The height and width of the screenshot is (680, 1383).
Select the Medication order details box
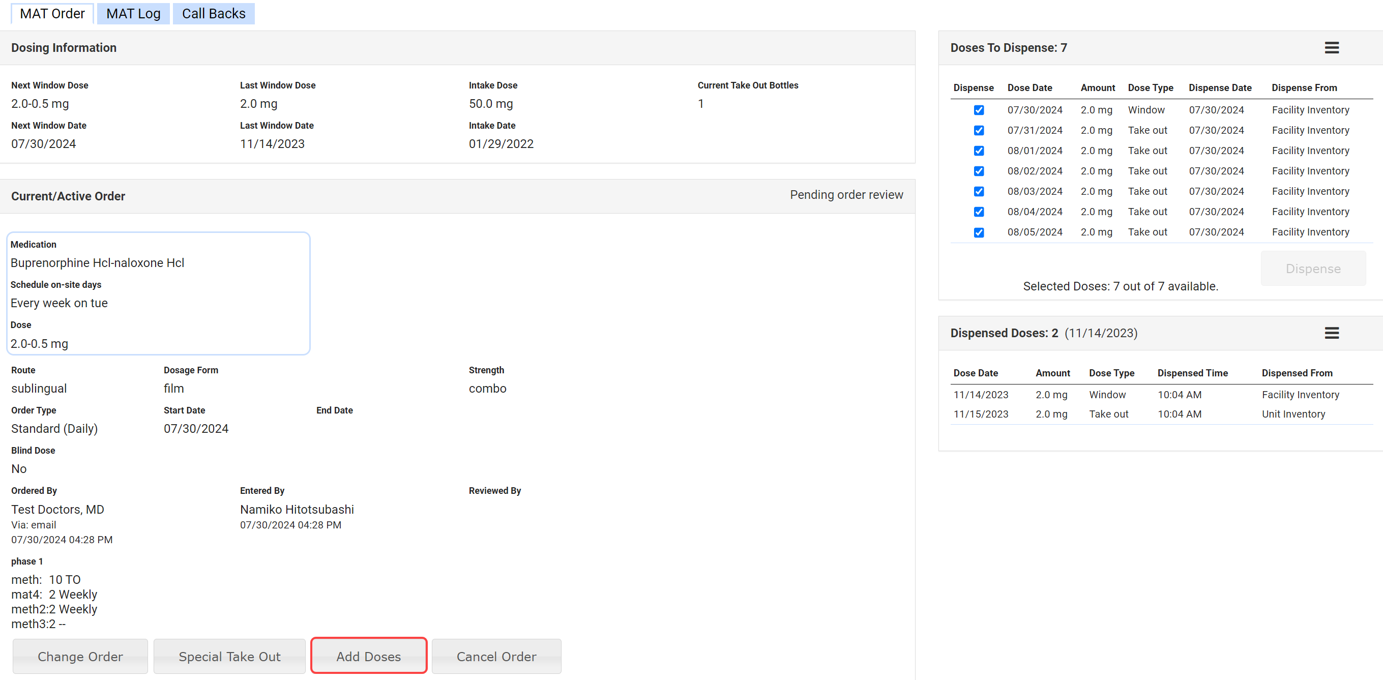[158, 293]
